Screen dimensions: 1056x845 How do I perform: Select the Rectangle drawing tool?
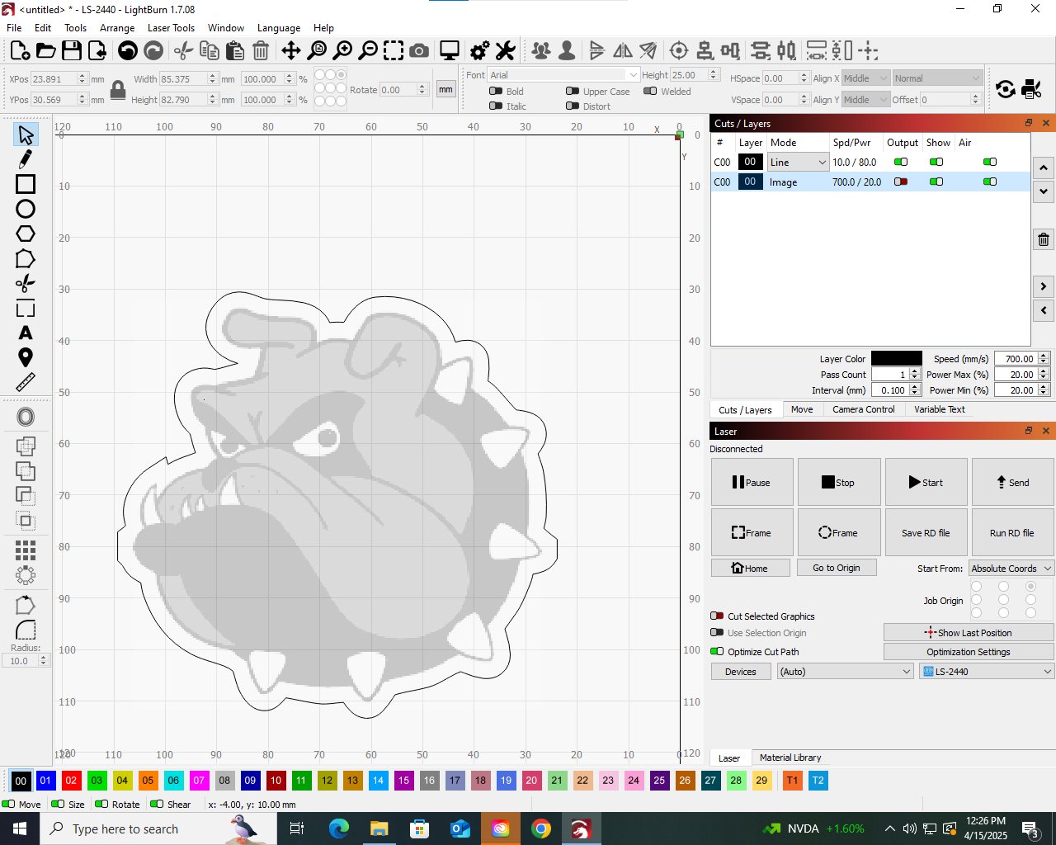click(25, 184)
